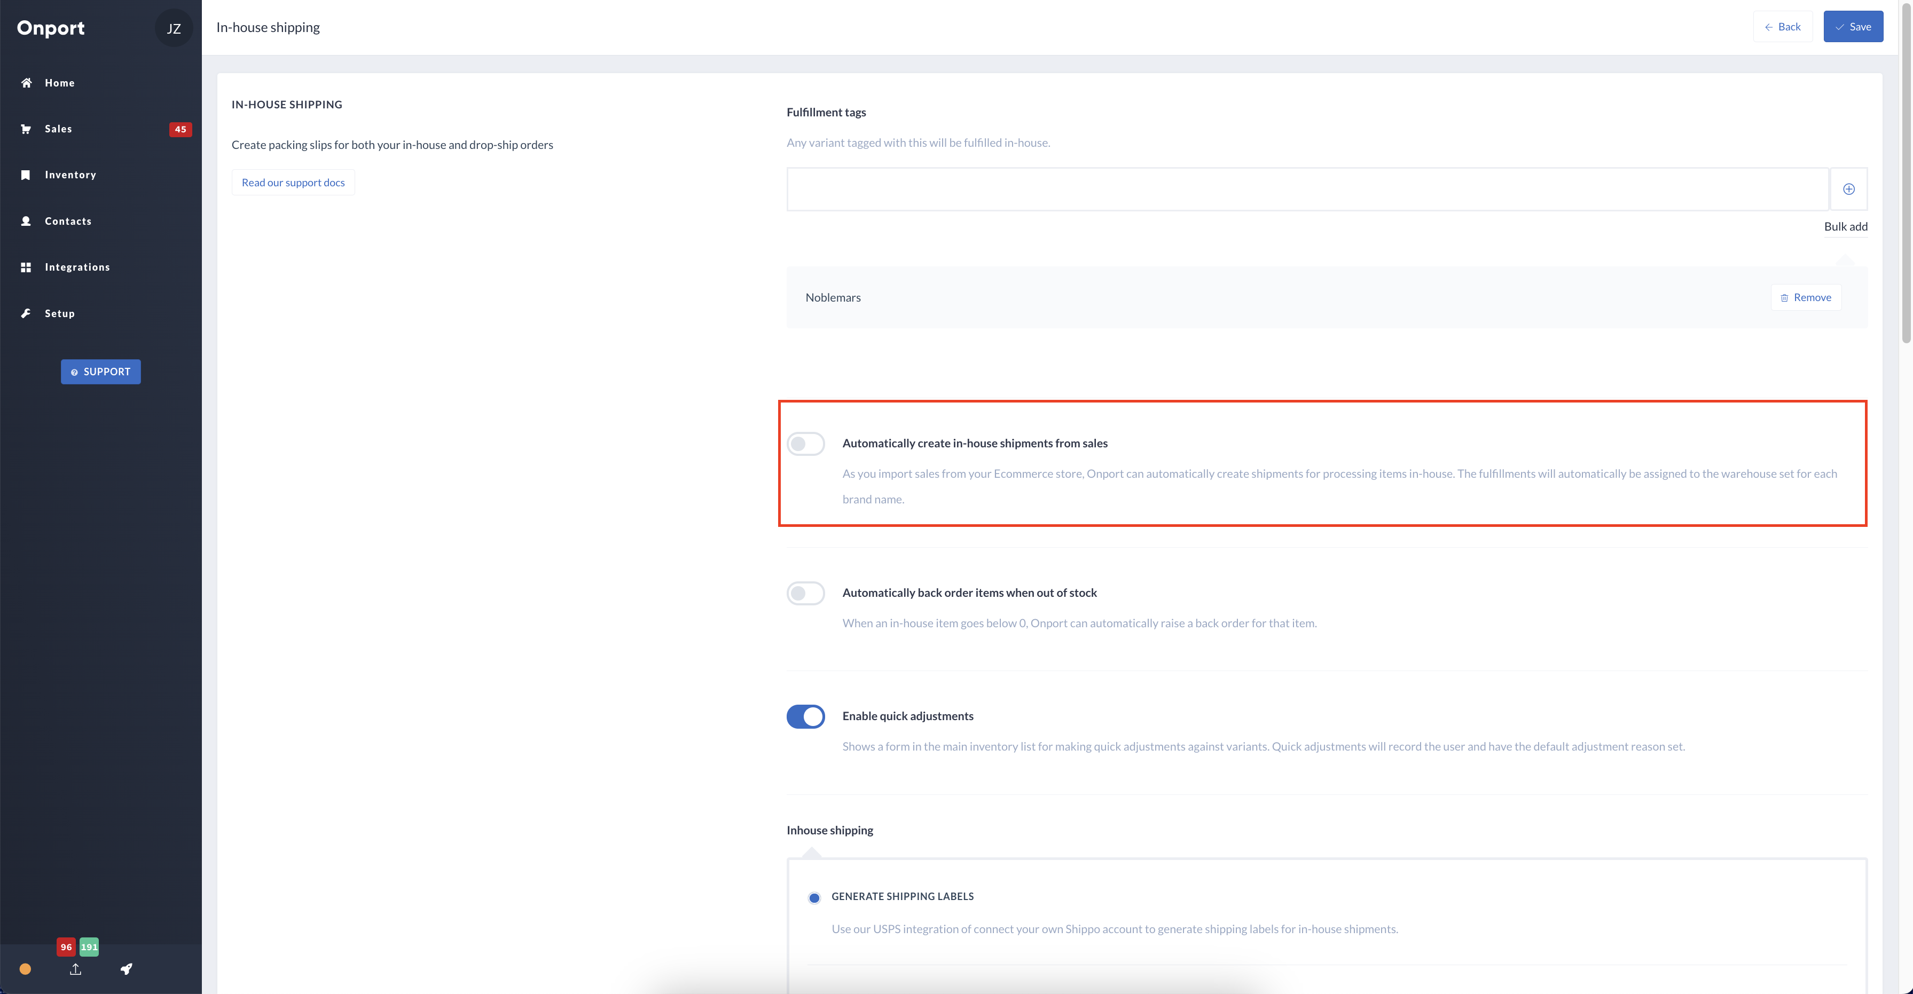Click the orange status dot icon

25,969
